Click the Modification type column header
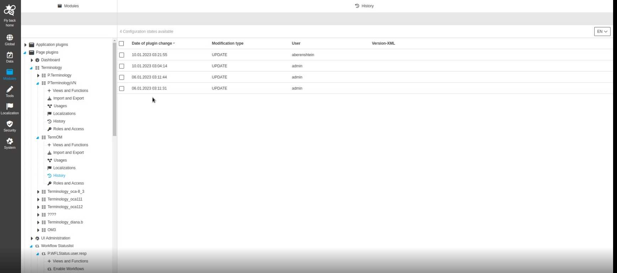The width and height of the screenshot is (617, 273). point(228,43)
